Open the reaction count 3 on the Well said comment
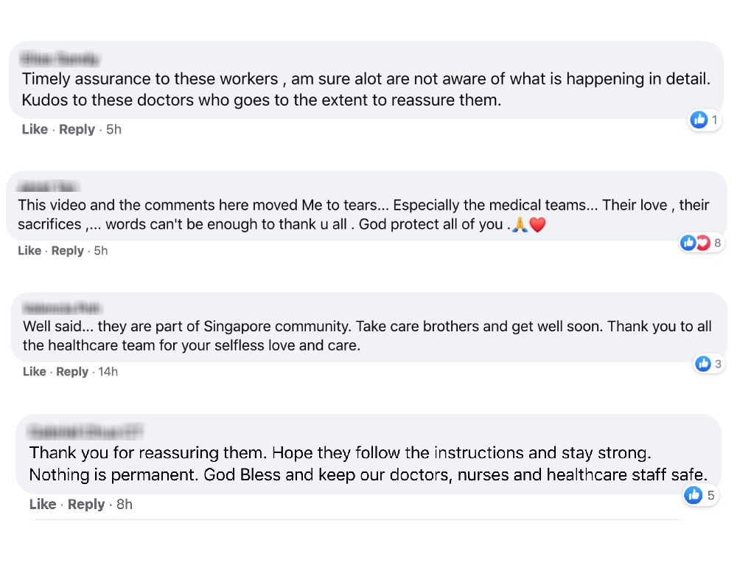Viewport: 737px width, 577px height. click(718, 364)
